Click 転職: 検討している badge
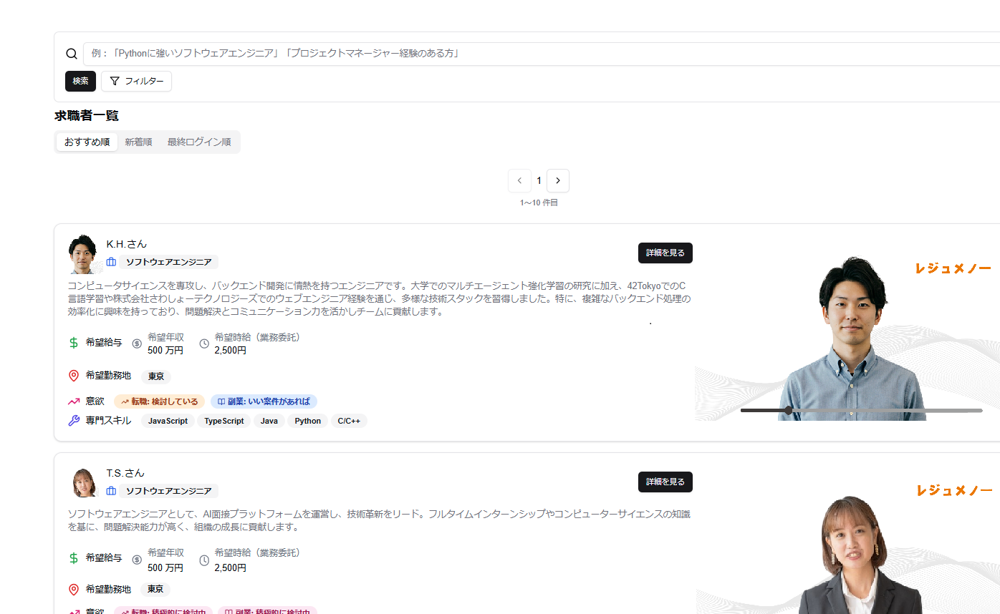Image resolution: width=1000 pixels, height=614 pixels. (159, 401)
